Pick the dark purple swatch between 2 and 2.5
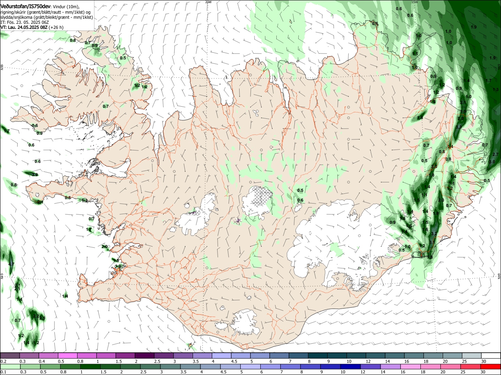 point(144,355)
